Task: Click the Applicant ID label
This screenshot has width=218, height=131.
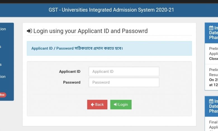Action: pos(70,72)
